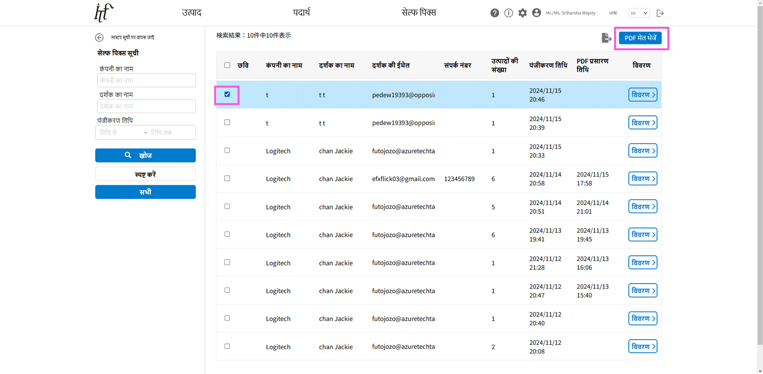
Task: Click the कंपनी का नाम column header
Action: 284,66
